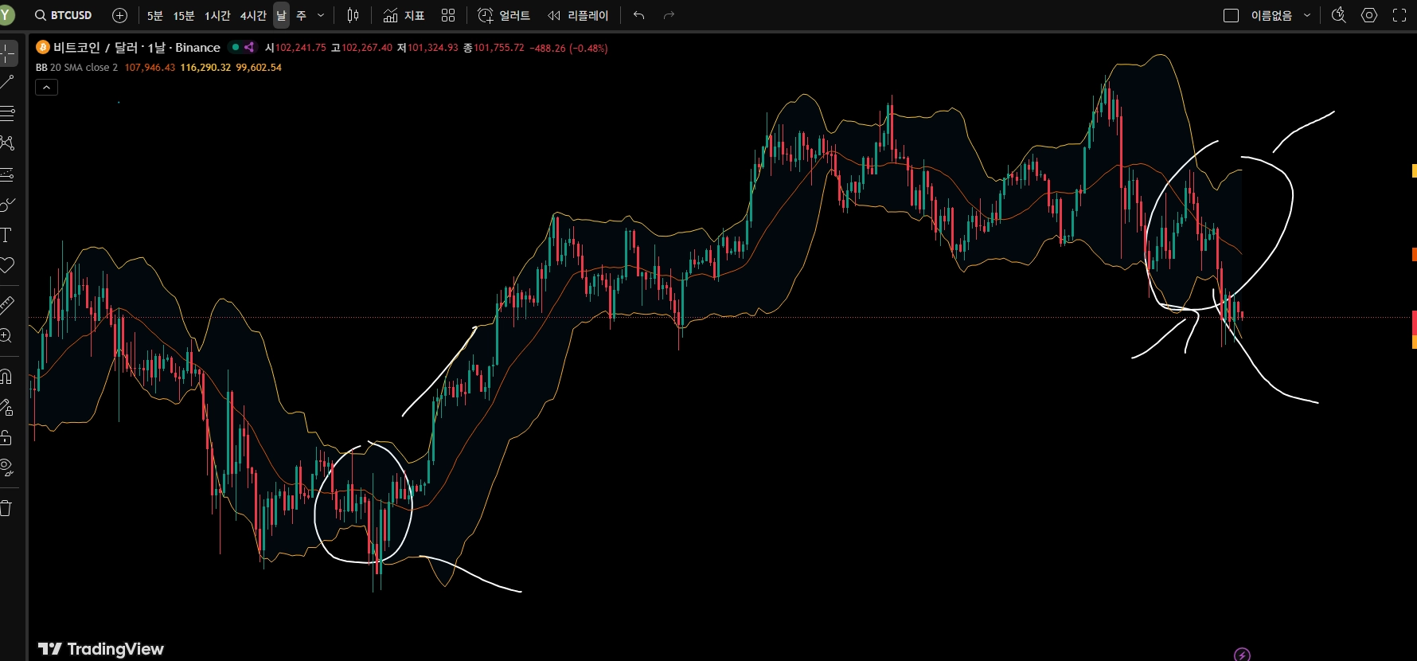Screen dimensions: 1417x661
Task: Create an 얼러트 alert
Action: tap(504, 15)
